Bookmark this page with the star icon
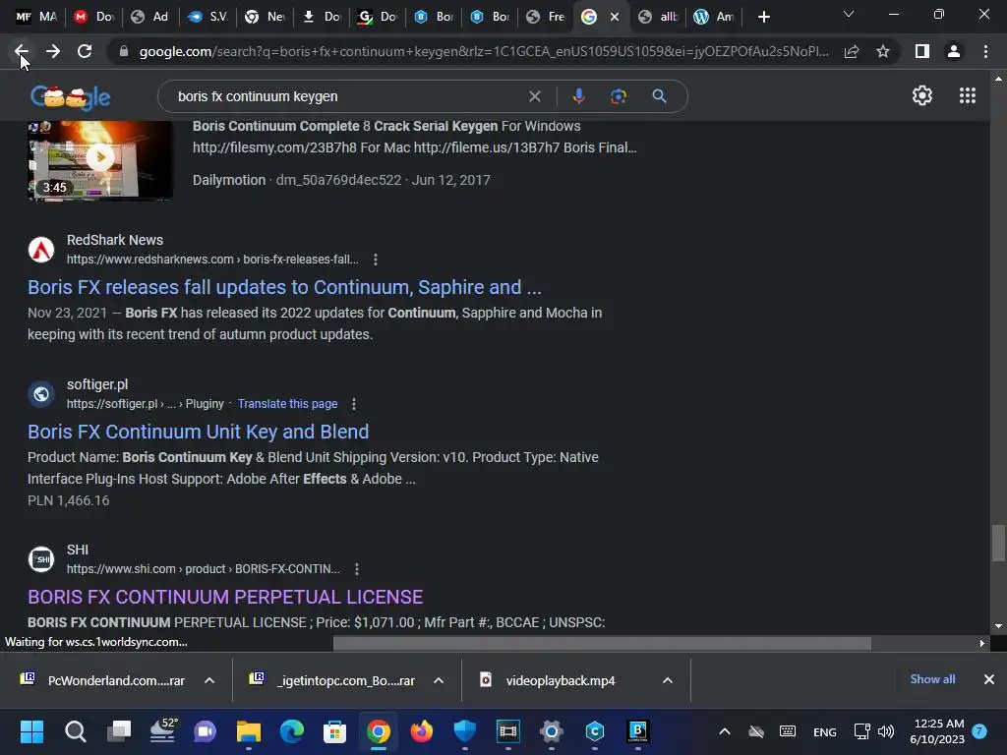The width and height of the screenshot is (1007, 755). pos(883,51)
